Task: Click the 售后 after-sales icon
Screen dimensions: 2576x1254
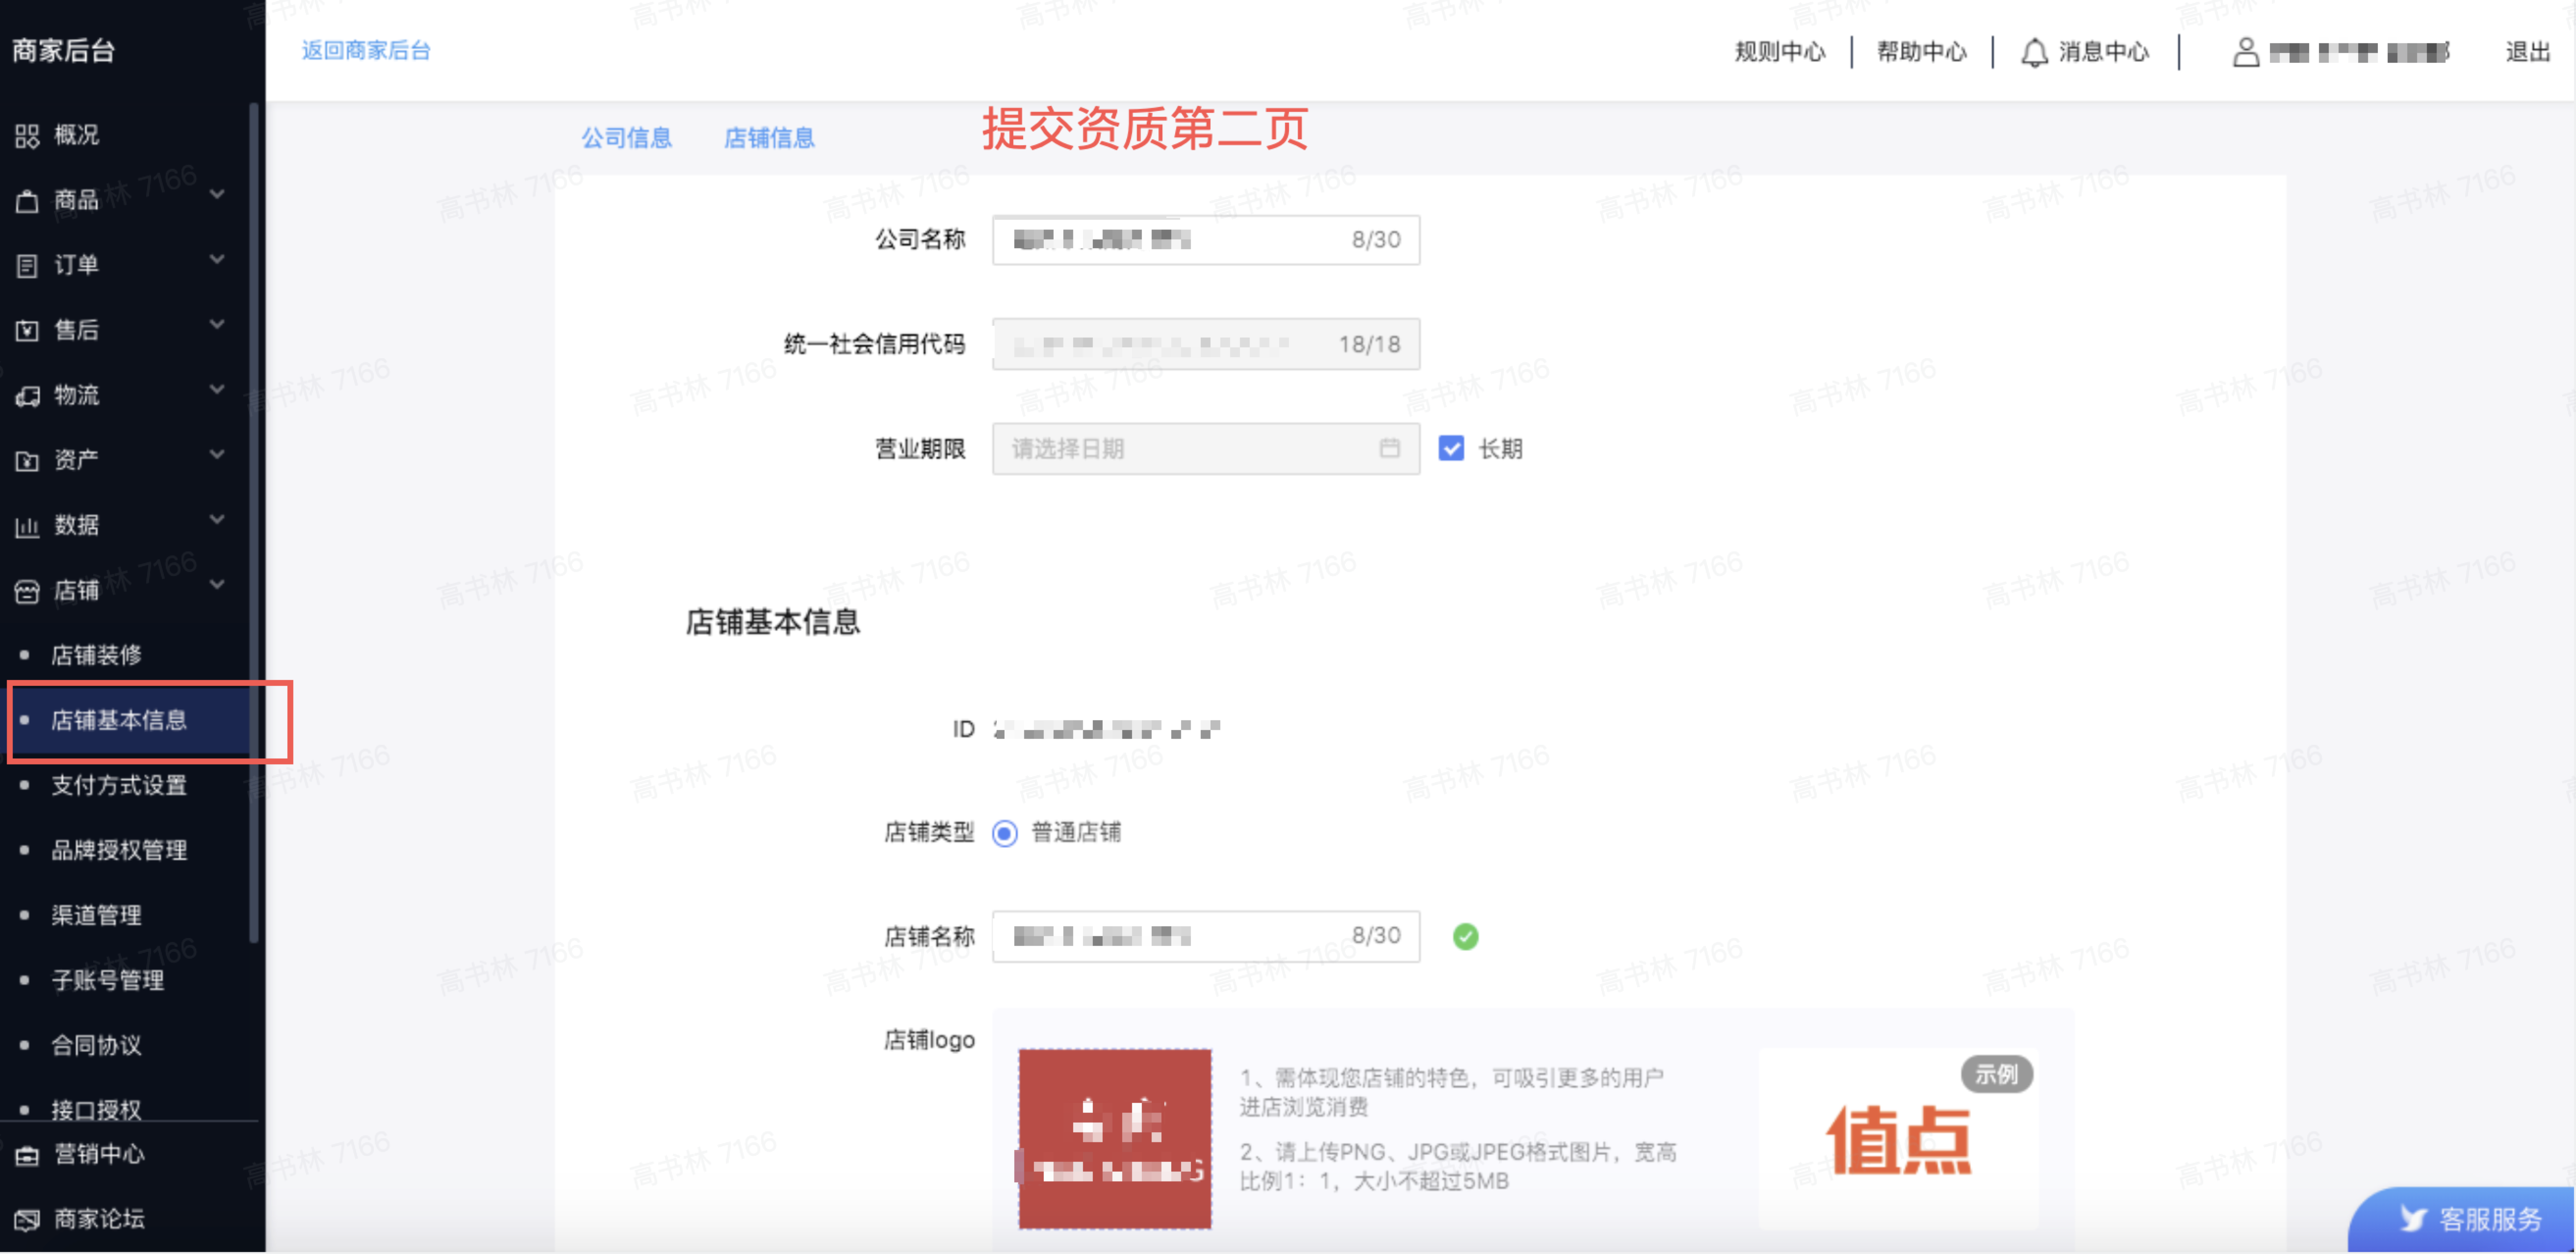Action: point(27,330)
